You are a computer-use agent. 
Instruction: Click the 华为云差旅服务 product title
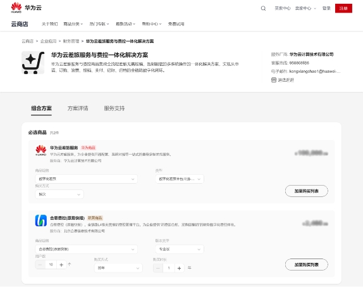pyautogui.click(x=64, y=148)
